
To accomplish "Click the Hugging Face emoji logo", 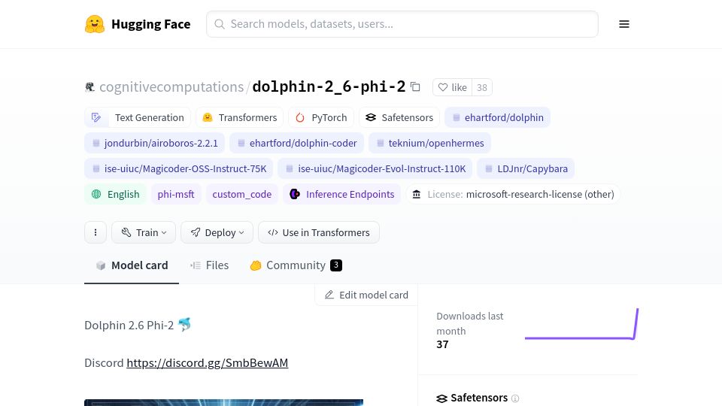I will 95,24.
